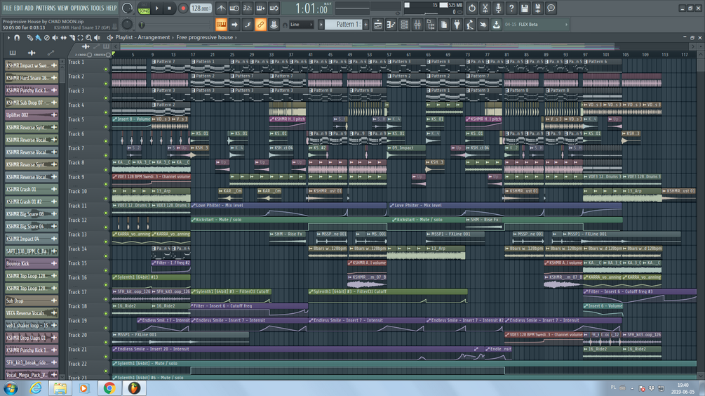The width and height of the screenshot is (705, 396).
Task: Select the playlist Zoom magnifier tool
Action: pyautogui.click(x=89, y=38)
